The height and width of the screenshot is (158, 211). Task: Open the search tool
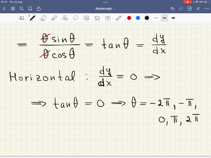click(x=22, y=9)
